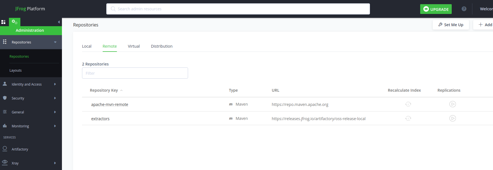493x170 pixels.
Task: Click the Repositories tree icon in sidebar
Action: (5, 42)
